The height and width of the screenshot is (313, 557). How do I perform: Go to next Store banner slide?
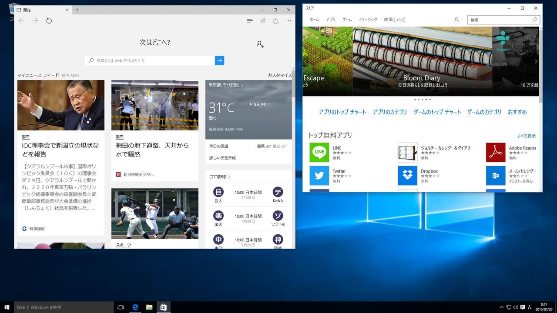click(536, 61)
